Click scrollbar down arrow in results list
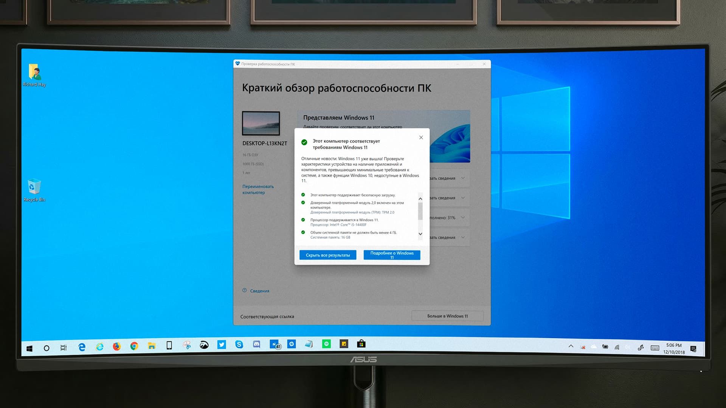The width and height of the screenshot is (726, 408). click(x=420, y=234)
